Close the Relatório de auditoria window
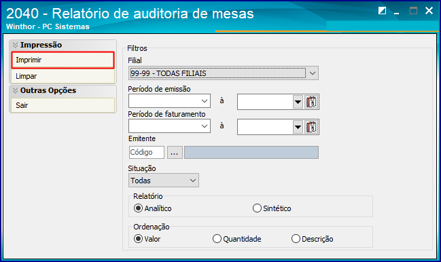The image size is (441, 262). [429, 11]
